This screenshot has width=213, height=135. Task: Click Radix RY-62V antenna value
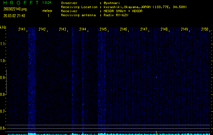(x=116, y=15)
